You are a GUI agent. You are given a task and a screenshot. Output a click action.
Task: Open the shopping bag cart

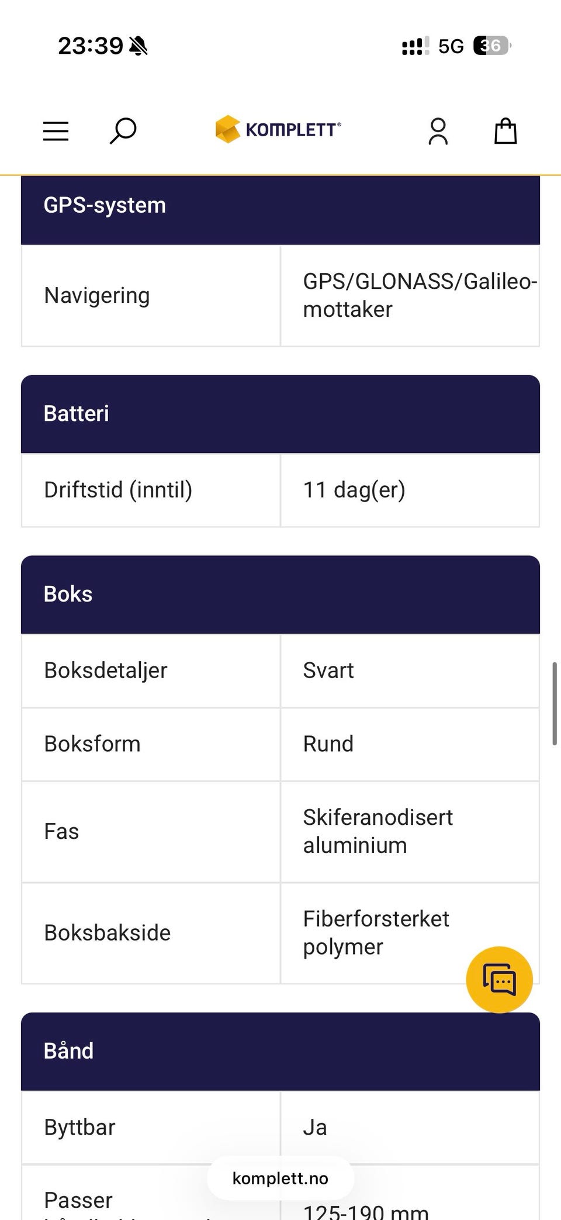click(505, 131)
